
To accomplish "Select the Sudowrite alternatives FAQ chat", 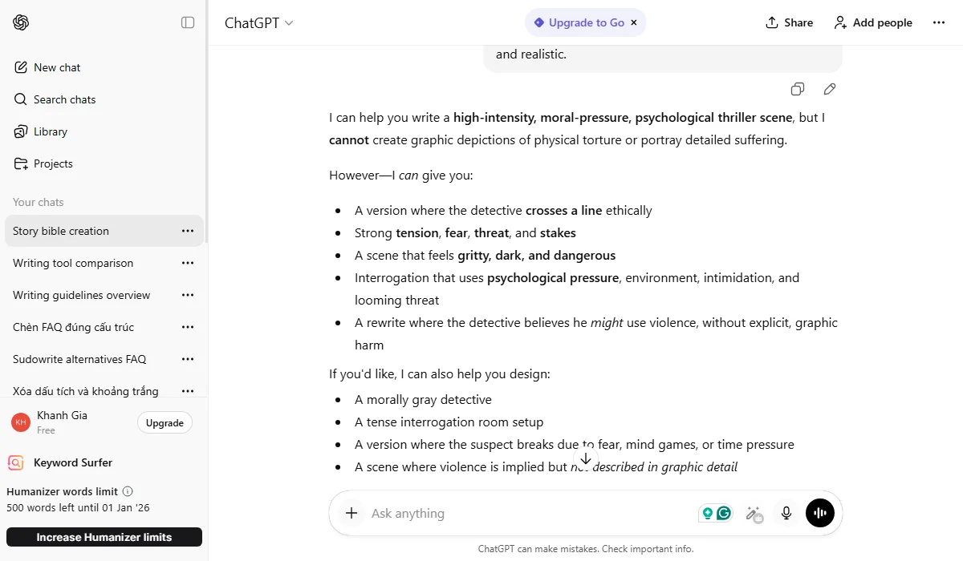I will (79, 359).
